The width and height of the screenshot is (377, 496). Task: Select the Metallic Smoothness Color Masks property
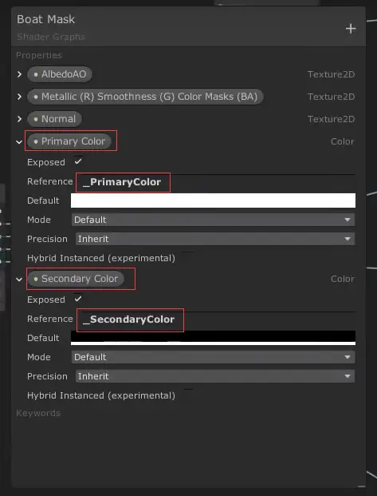click(x=145, y=97)
